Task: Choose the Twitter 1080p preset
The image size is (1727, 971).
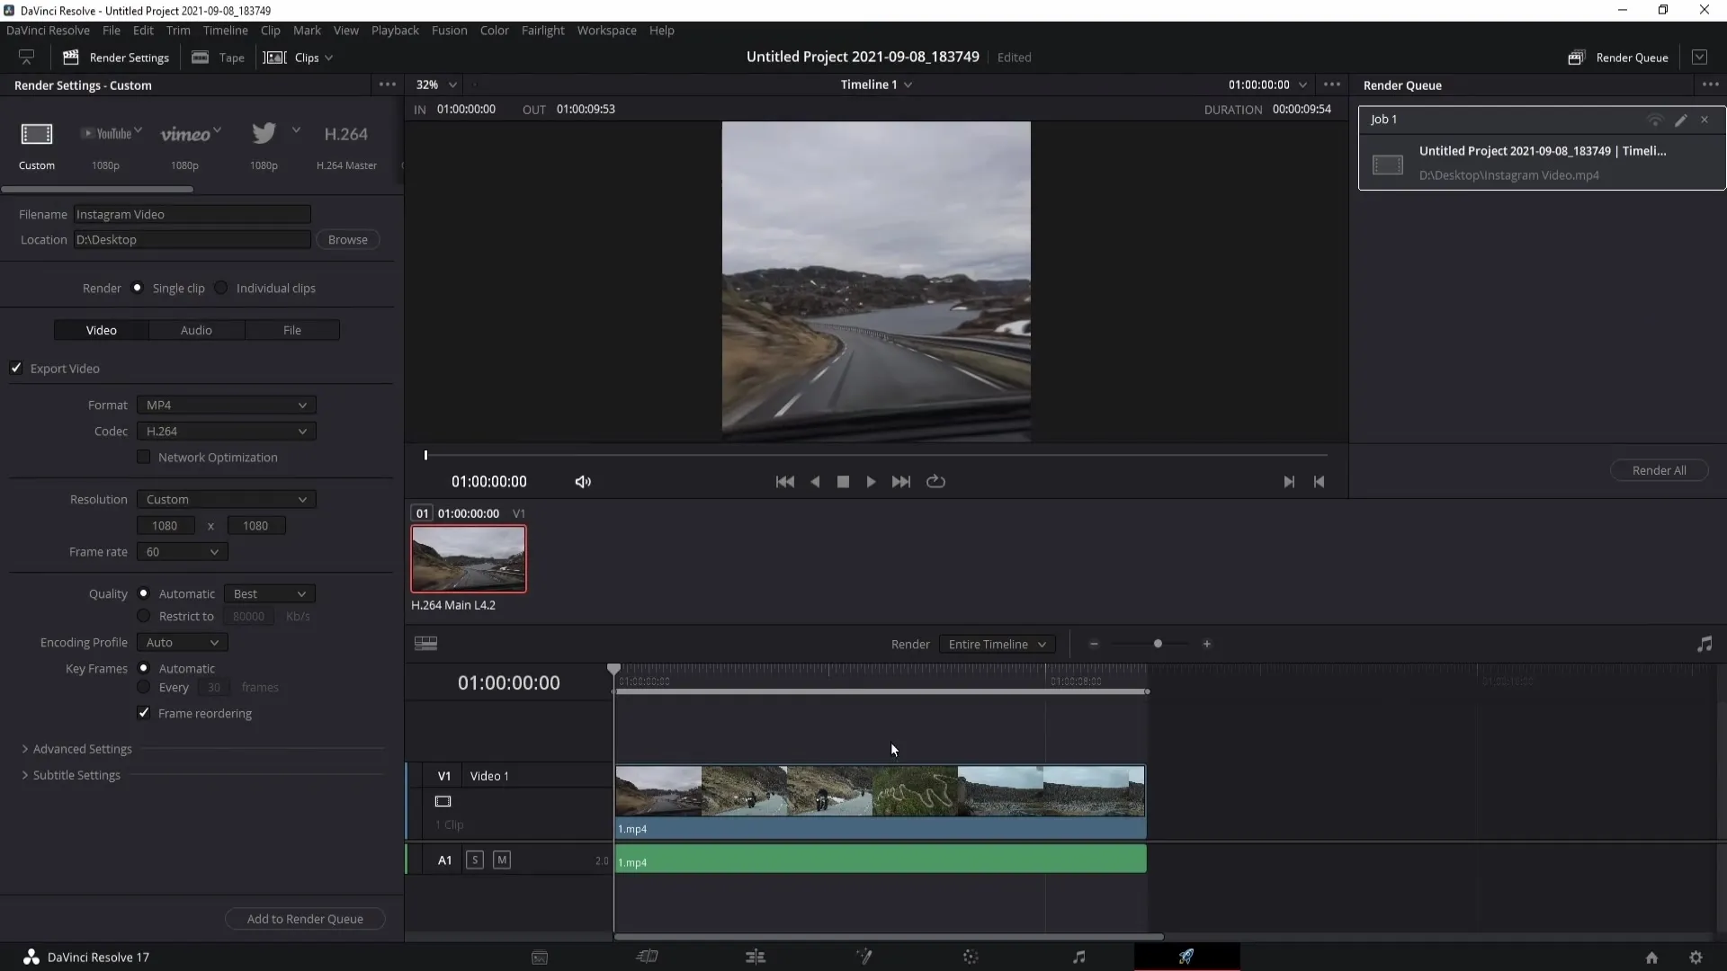Action: (x=264, y=133)
